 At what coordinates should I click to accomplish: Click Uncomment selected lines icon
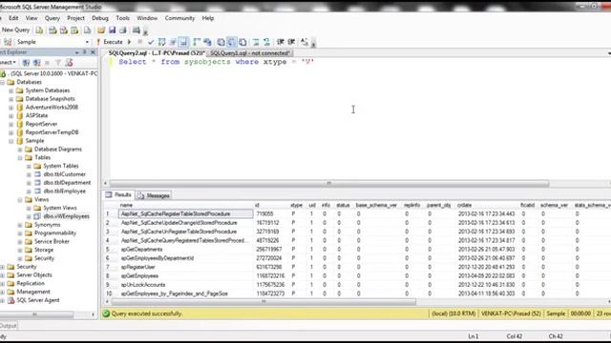(267, 42)
